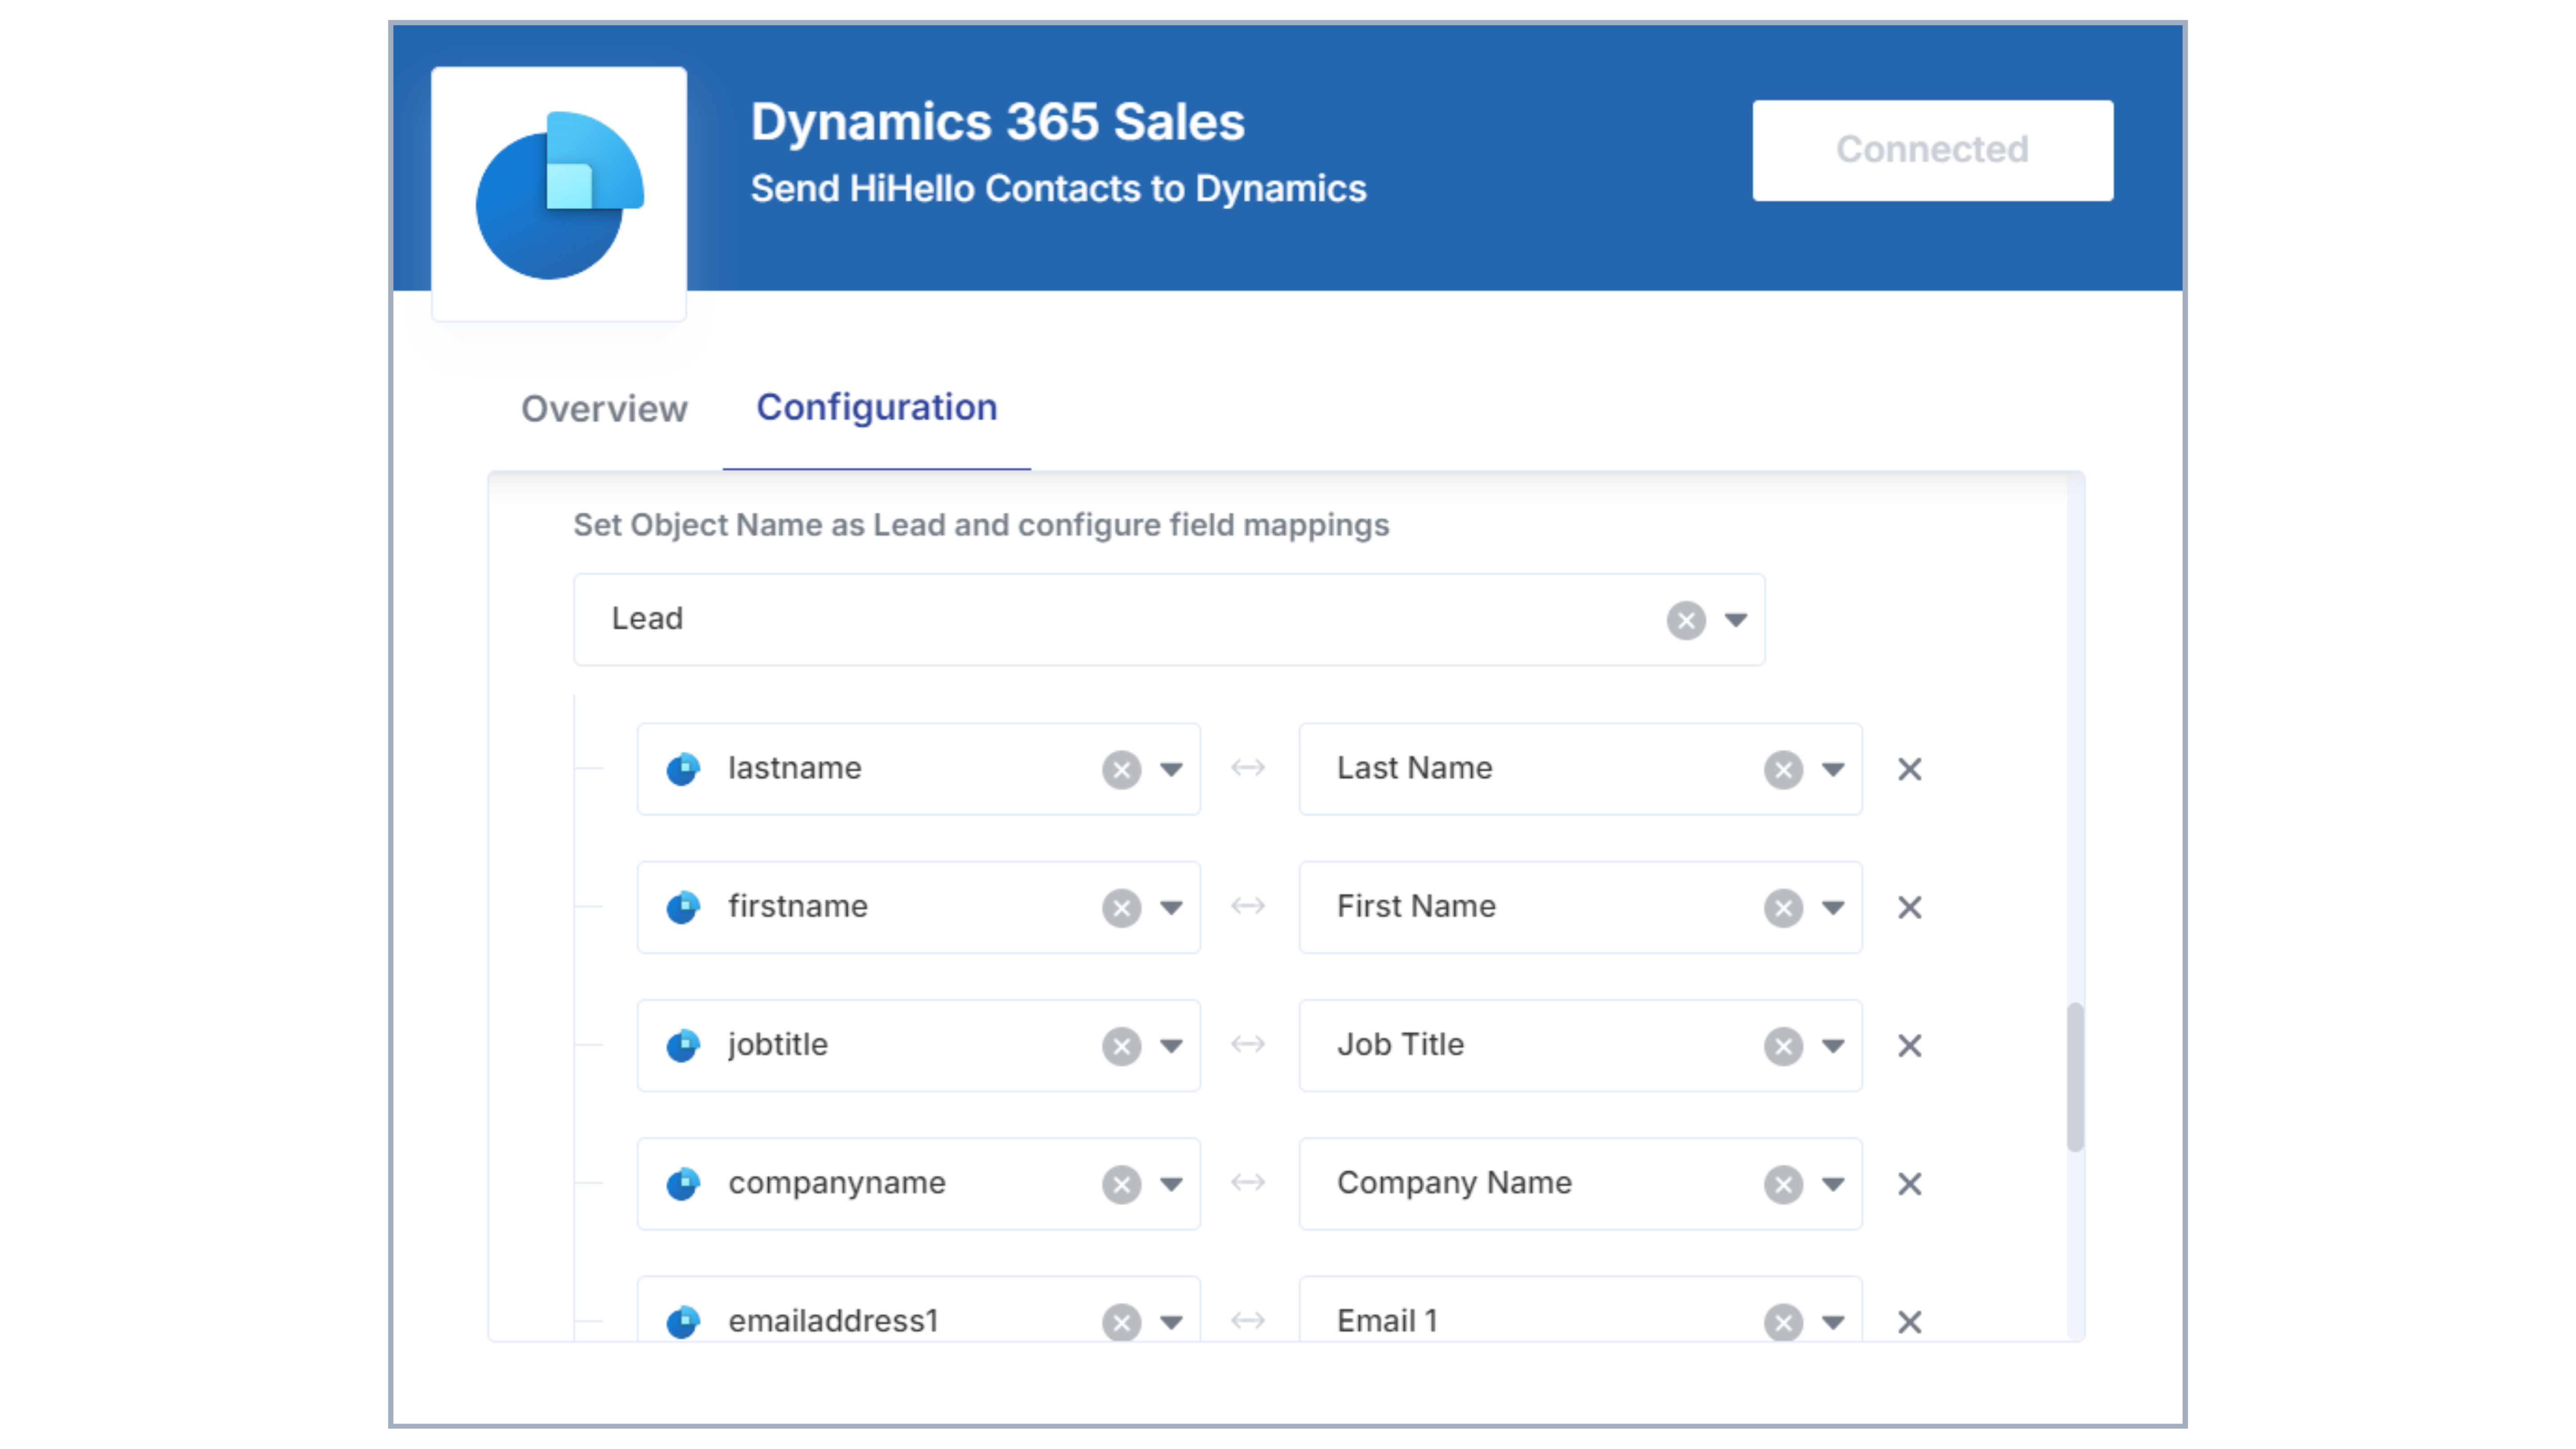
Task: Click the Dynamics icon beside firstname
Action: pyautogui.click(x=683, y=907)
